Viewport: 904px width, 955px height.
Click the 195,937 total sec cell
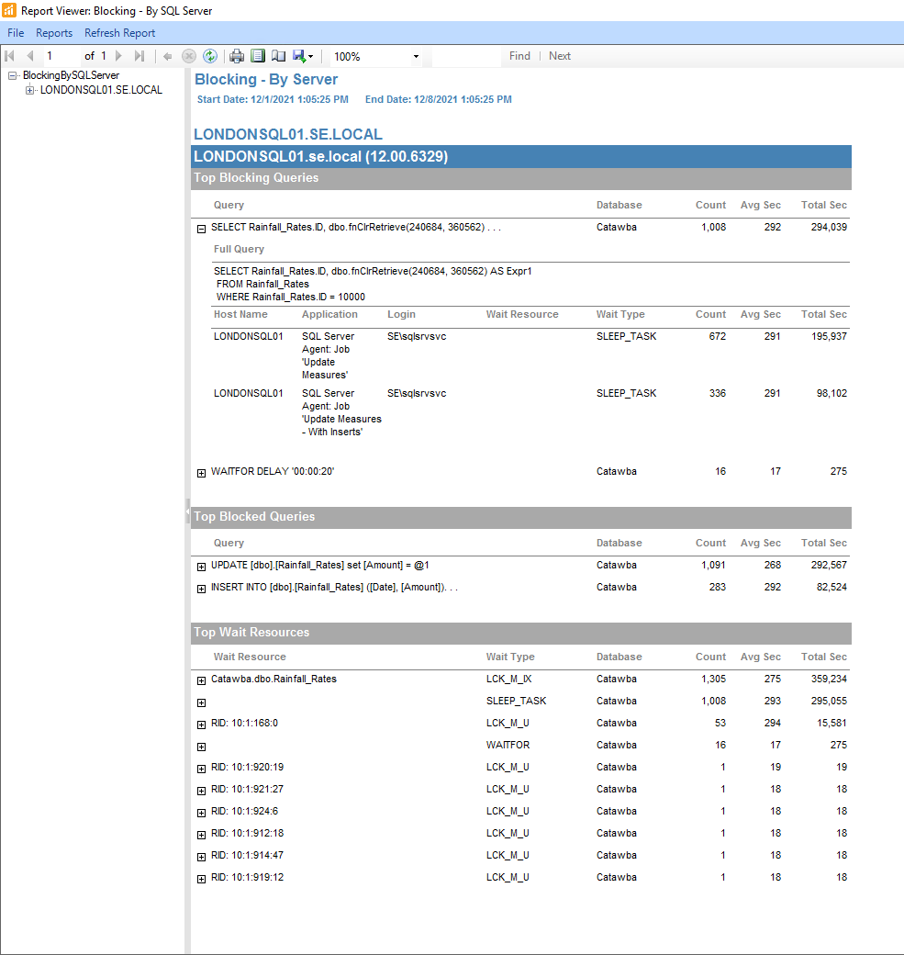click(x=829, y=336)
